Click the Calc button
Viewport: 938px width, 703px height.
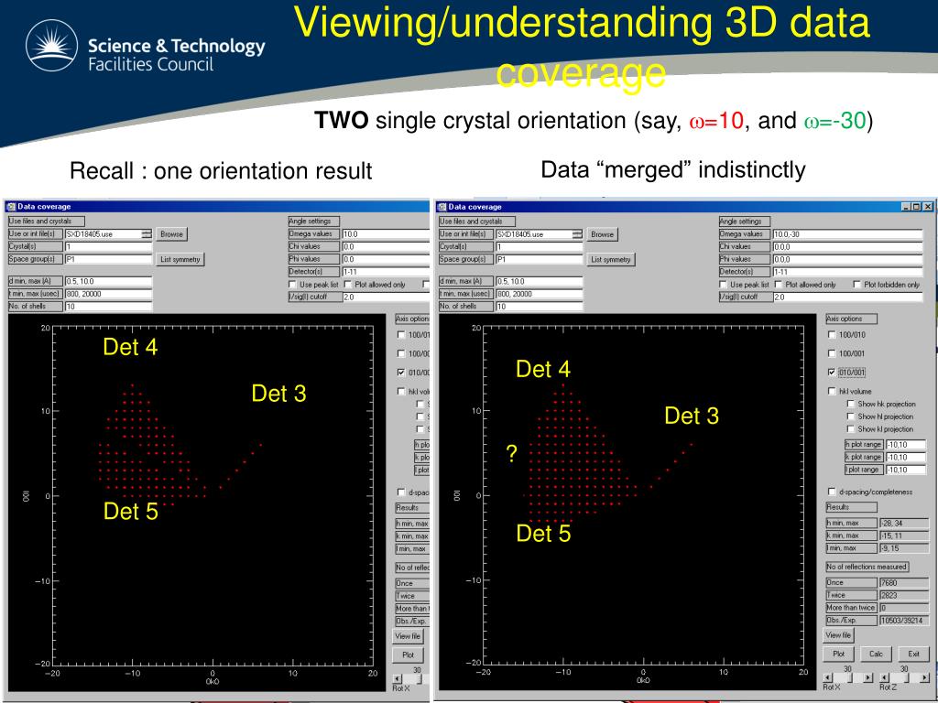(876, 654)
